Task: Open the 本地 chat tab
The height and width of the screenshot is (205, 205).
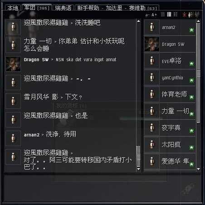Action: coord(13,8)
